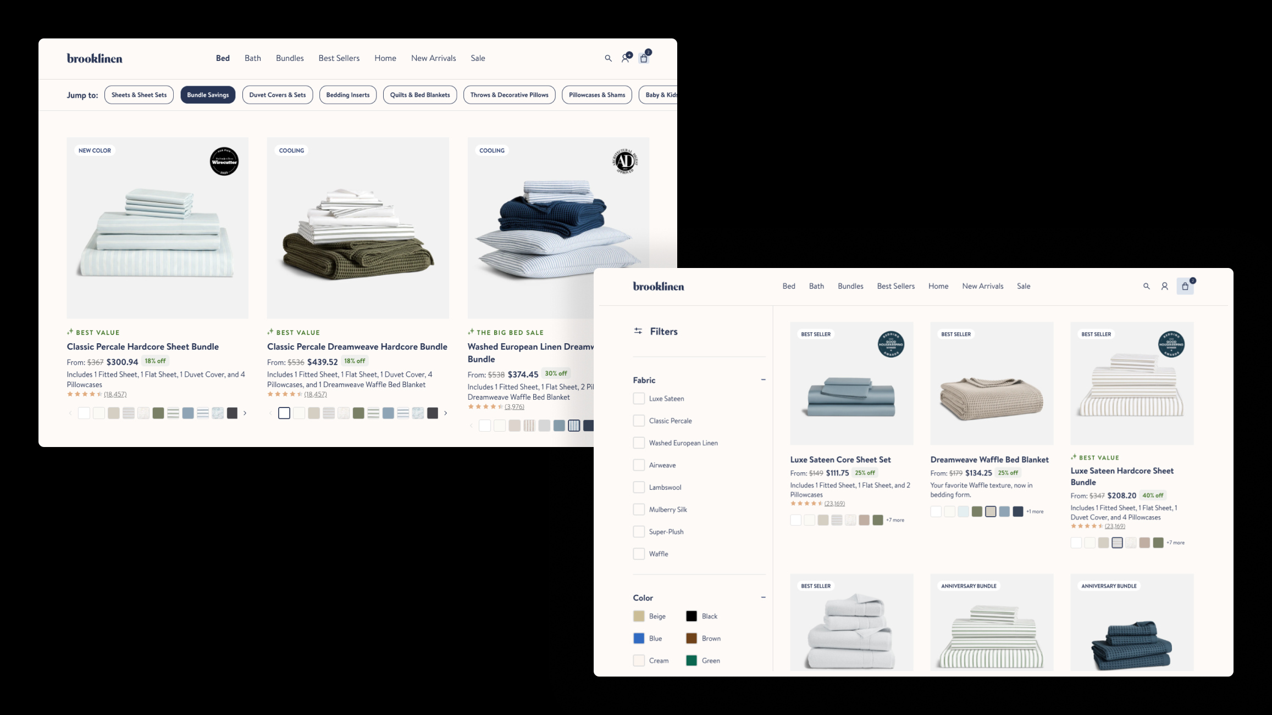Click search magnifier in bottom-right window
This screenshot has width=1272, height=715.
(x=1146, y=286)
